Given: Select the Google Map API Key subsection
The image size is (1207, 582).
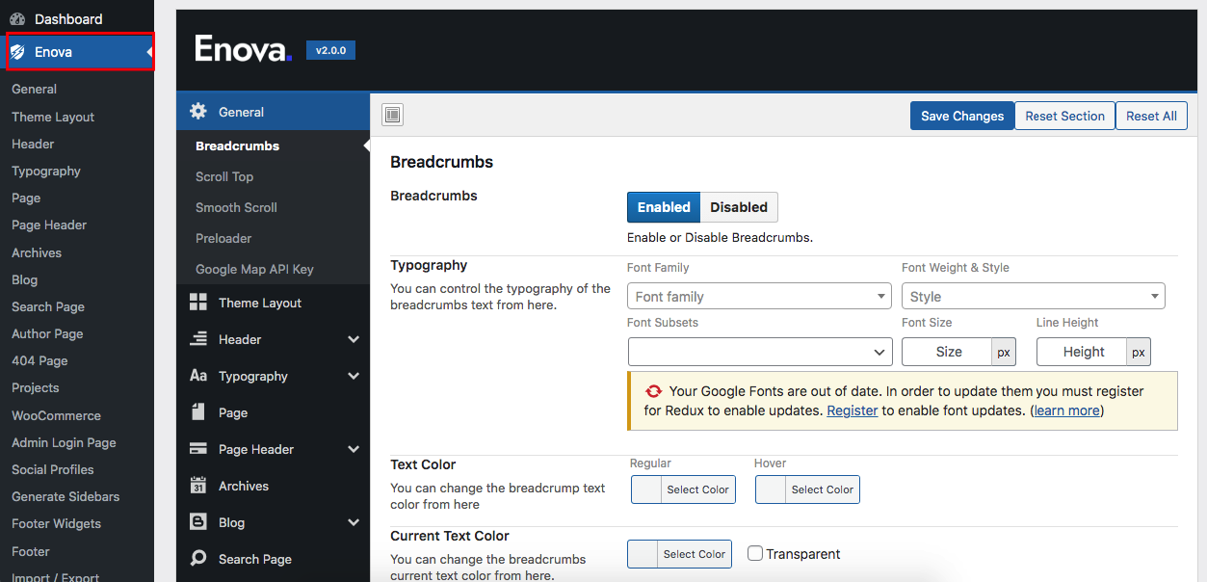Looking at the screenshot, I should [x=254, y=269].
